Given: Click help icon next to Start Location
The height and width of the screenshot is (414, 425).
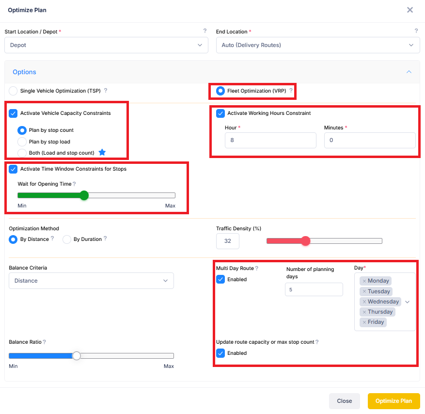Looking at the screenshot, I should [205, 31].
